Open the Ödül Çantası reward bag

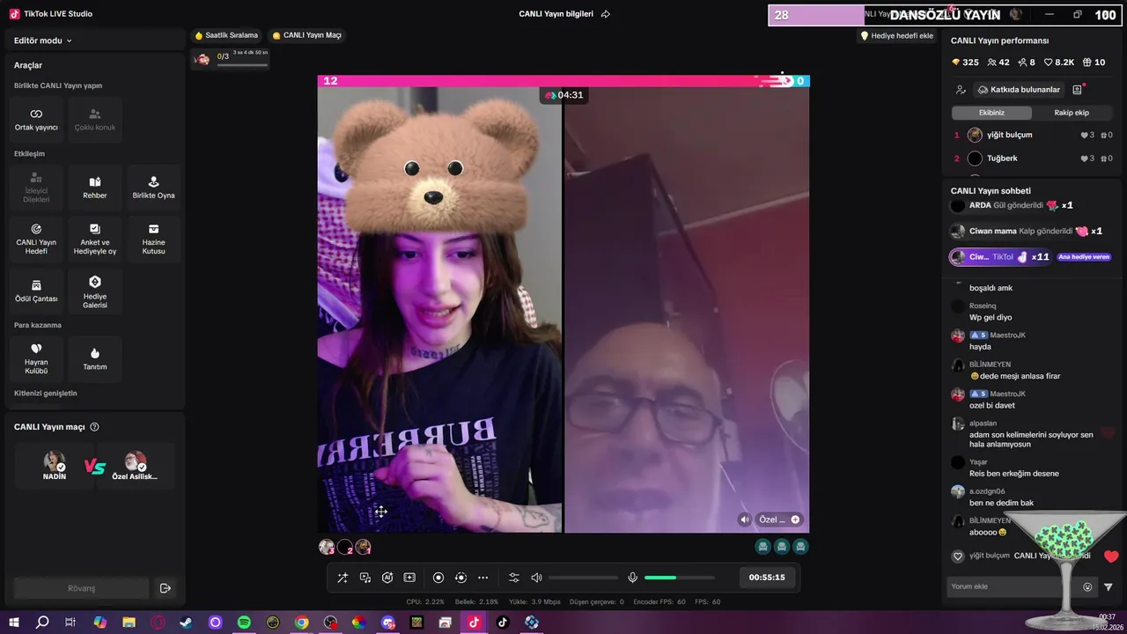pos(36,291)
